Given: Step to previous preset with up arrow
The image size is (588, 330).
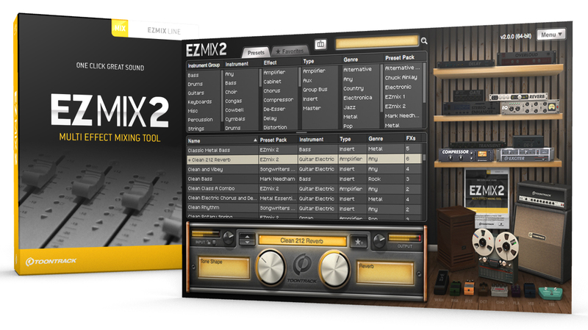Looking at the screenshot, I should 247,237.
